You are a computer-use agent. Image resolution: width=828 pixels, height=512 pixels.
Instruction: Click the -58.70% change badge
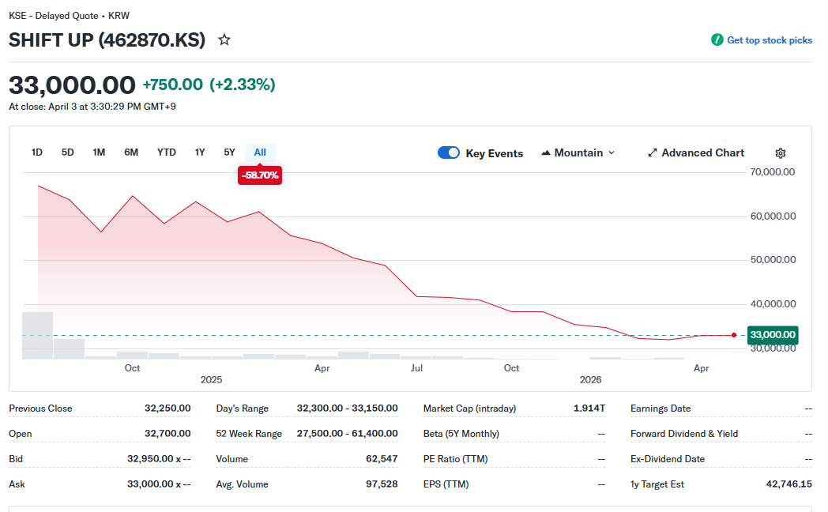click(x=260, y=175)
